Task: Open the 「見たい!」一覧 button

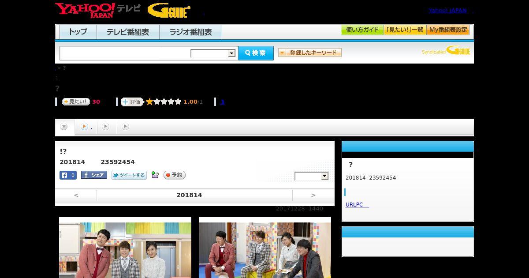Action: coord(405,30)
